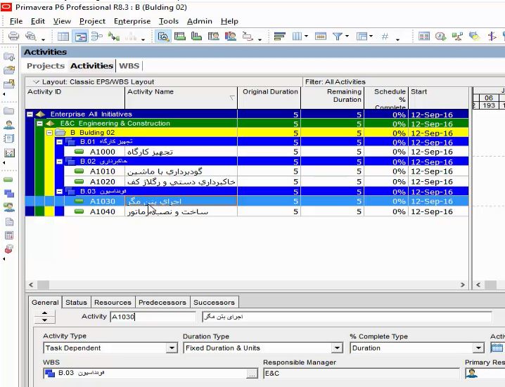Collapse the E&C Engineering & Construction node

(39, 124)
